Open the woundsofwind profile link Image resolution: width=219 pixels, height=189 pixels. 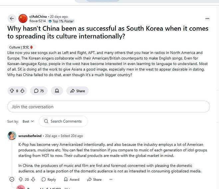pos(31,136)
